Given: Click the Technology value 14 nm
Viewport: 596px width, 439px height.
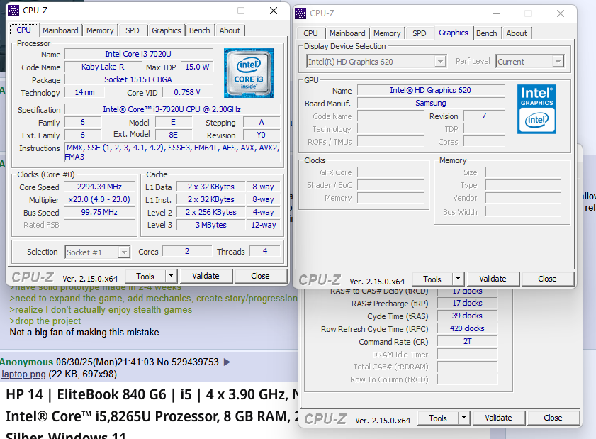Looking at the screenshot, I should 84,92.
